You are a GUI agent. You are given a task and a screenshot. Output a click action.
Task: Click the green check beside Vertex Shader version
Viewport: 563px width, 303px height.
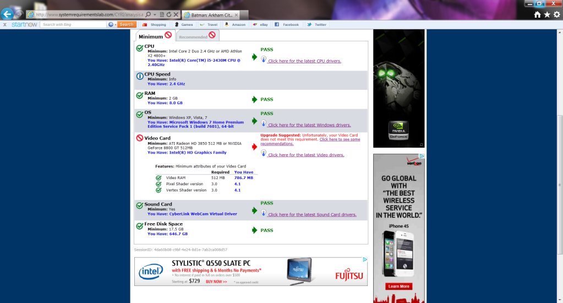158,190
